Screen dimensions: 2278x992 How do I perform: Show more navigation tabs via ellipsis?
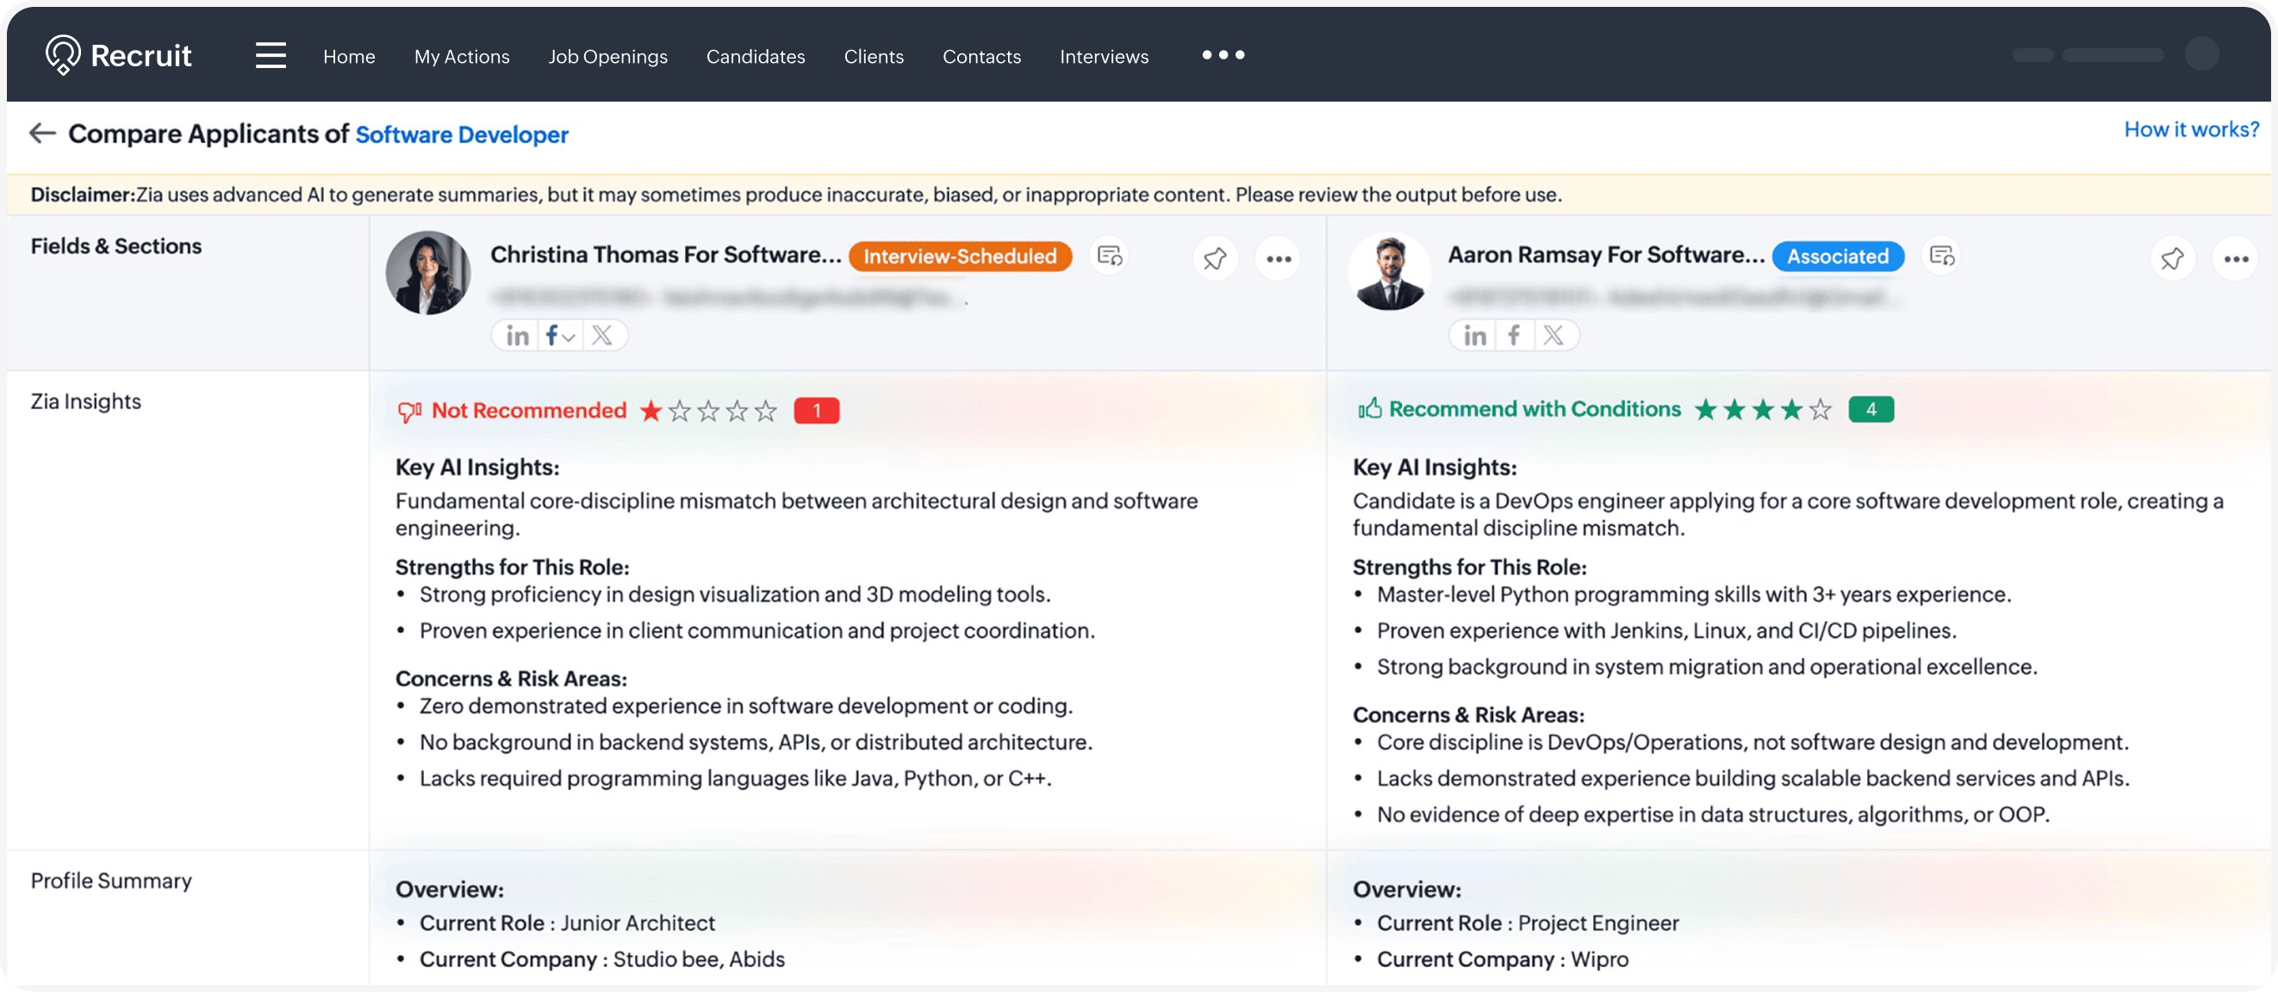(x=1223, y=55)
